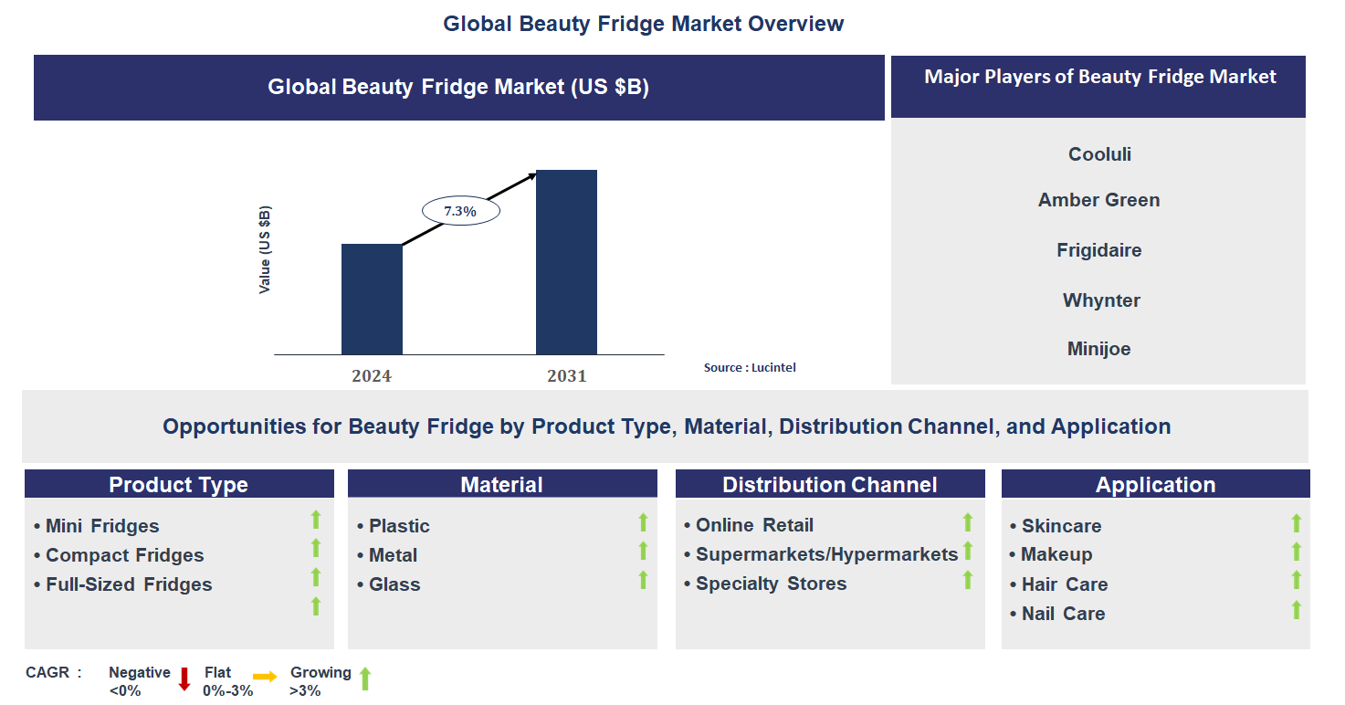Expand the Product Type panel header
This screenshot has height=705, width=1345.
(179, 484)
